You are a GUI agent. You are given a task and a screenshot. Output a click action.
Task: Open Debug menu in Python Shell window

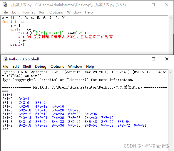[x=41, y=67]
